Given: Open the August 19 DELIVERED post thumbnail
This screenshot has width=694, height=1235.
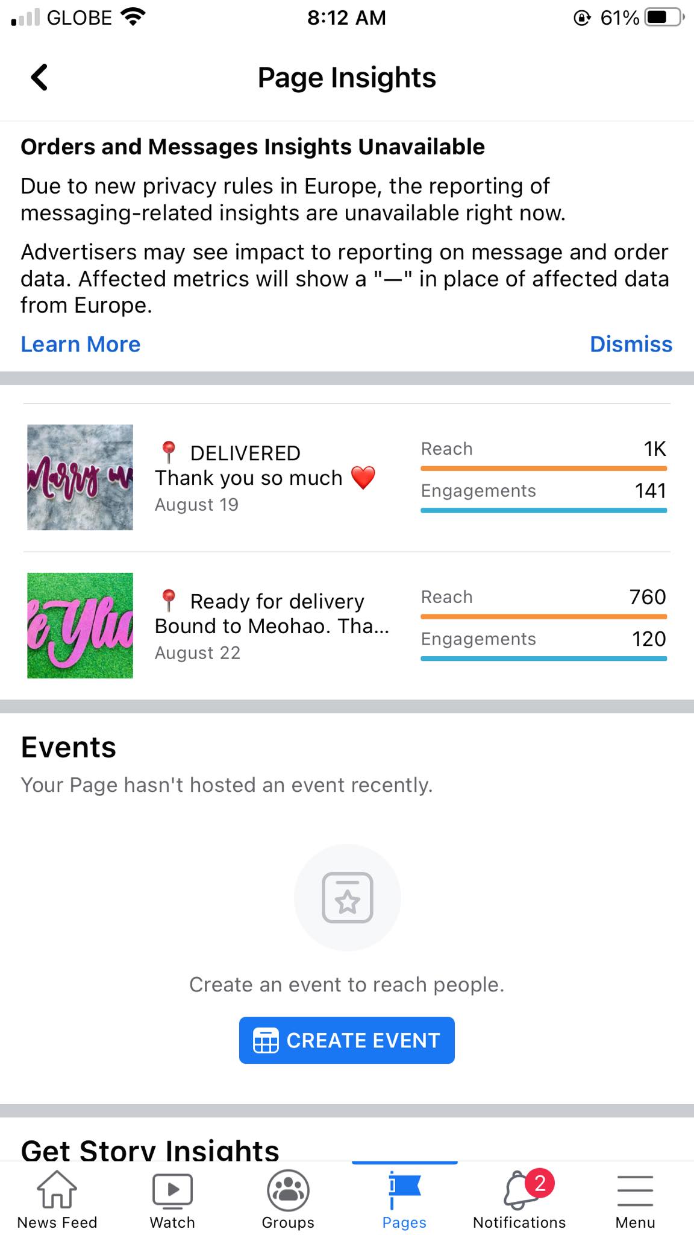Looking at the screenshot, I should (80, 477).
